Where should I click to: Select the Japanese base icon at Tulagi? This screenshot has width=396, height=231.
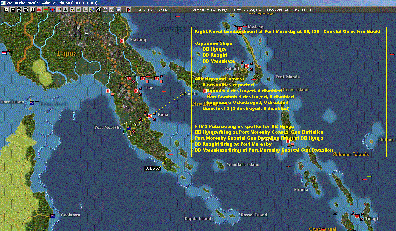click(x=357, y=216)
